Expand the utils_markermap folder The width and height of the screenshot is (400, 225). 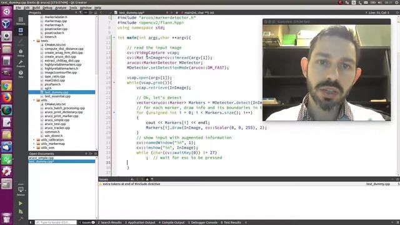34,144
